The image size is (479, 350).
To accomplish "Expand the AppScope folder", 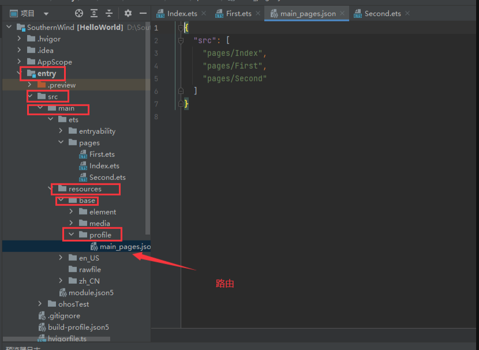I will pyautogui.click(x=19, y=61).
